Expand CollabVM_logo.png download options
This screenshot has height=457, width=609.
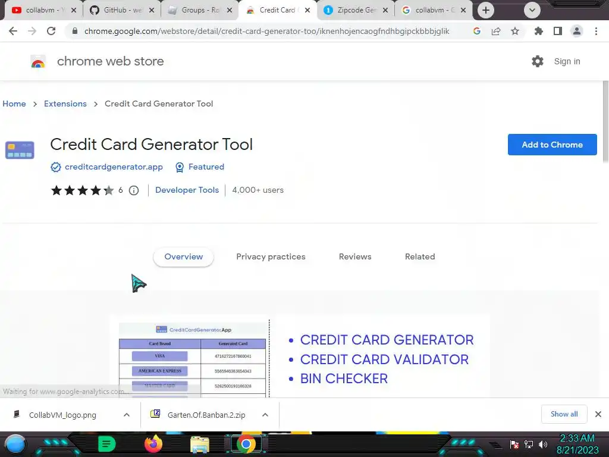tap(127, 415)
